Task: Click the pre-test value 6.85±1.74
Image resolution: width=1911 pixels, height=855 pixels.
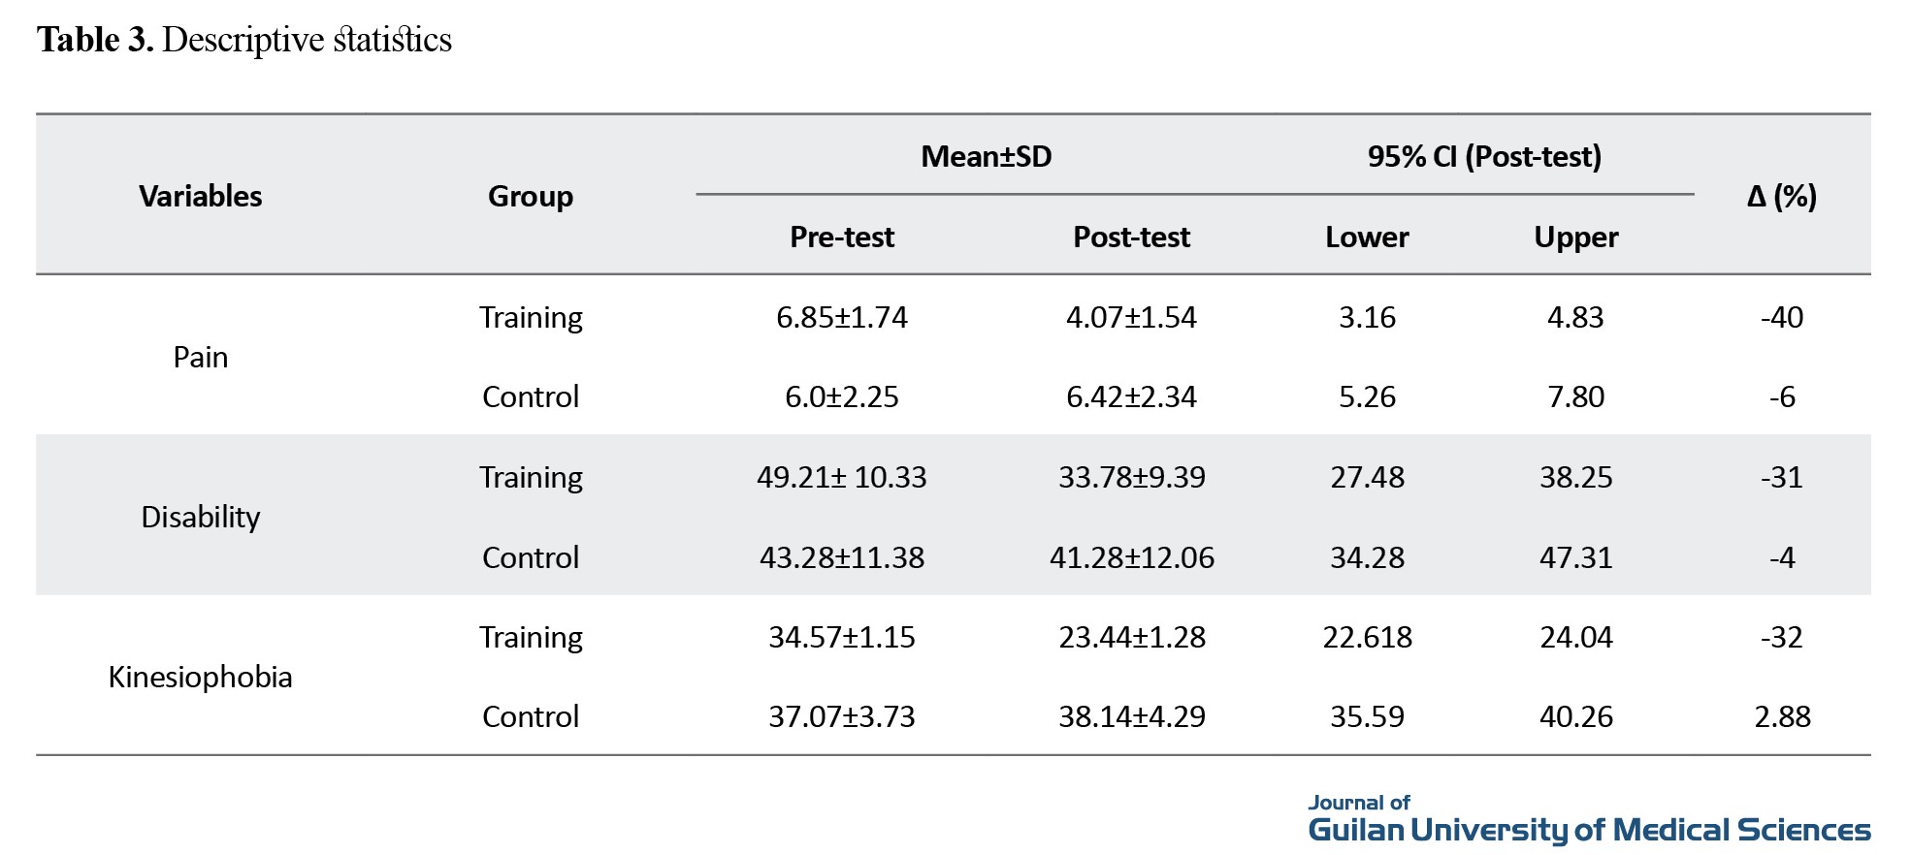Action: coord(842,317)
